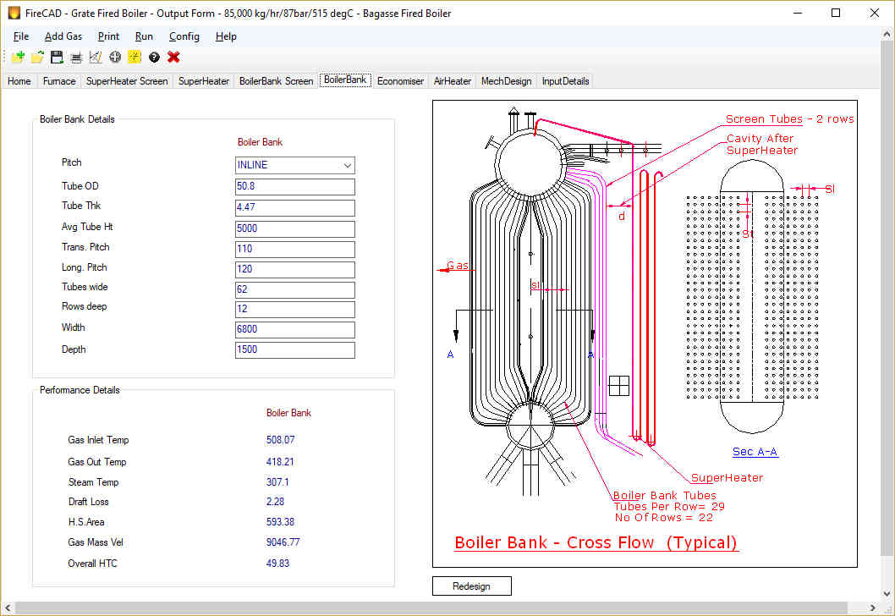Switch to the AirHeater tab

pos(453,81)
